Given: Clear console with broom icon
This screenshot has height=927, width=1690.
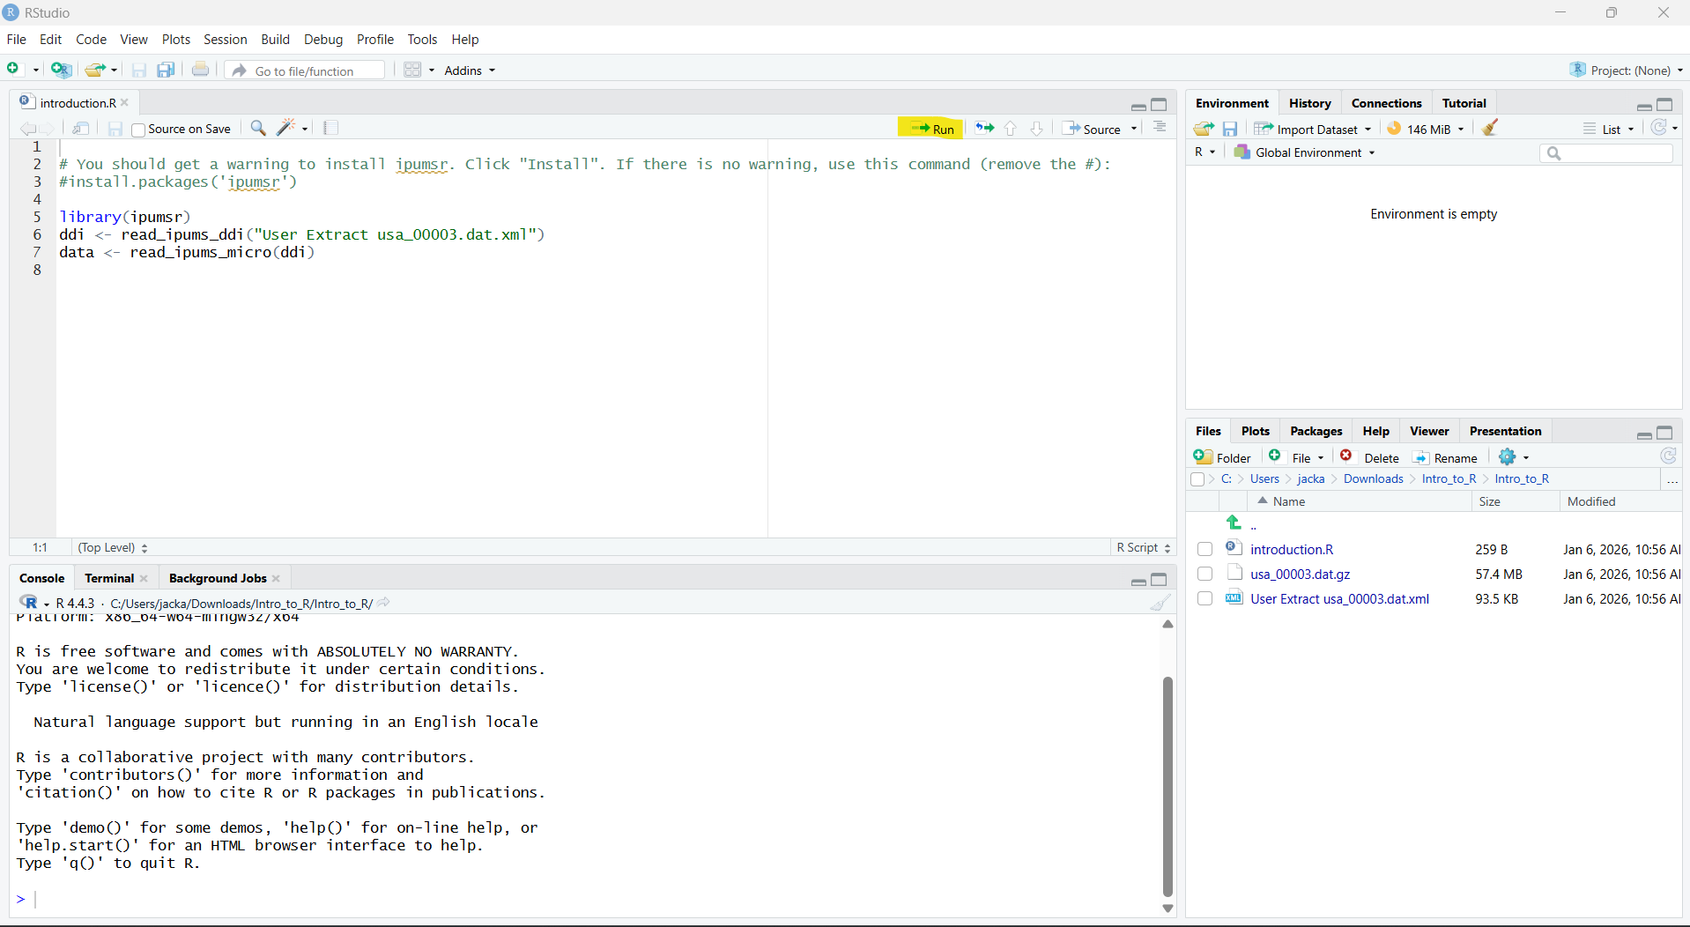Looking at the screenshot, I should [1160, 603].
